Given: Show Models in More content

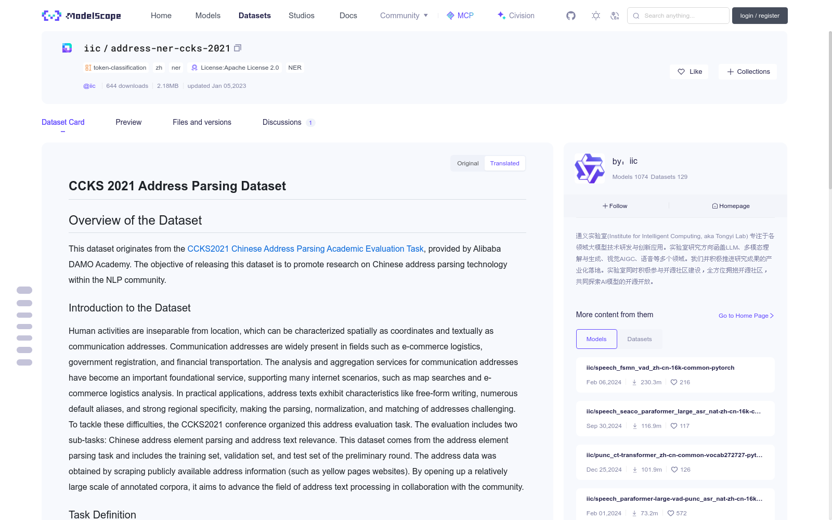Looking at the screenshot, I should click(x=596, y=339).
